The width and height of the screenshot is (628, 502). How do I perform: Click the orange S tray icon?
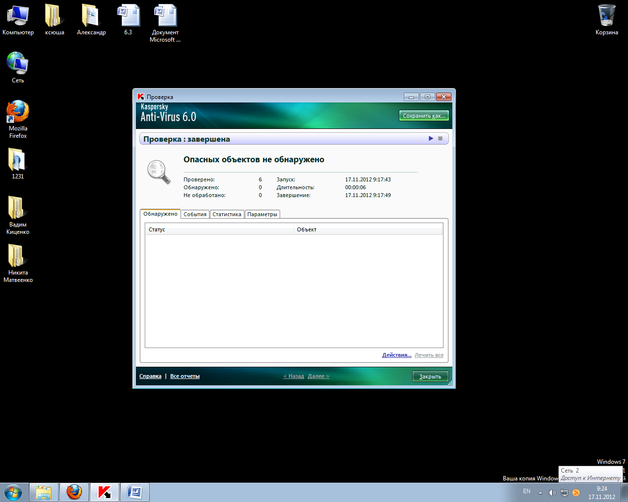[x=576, y=493]
